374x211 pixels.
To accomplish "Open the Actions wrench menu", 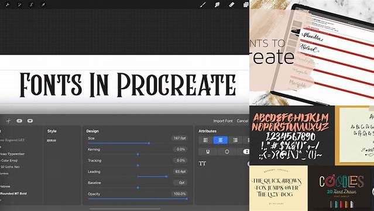I will pos(7,5).
